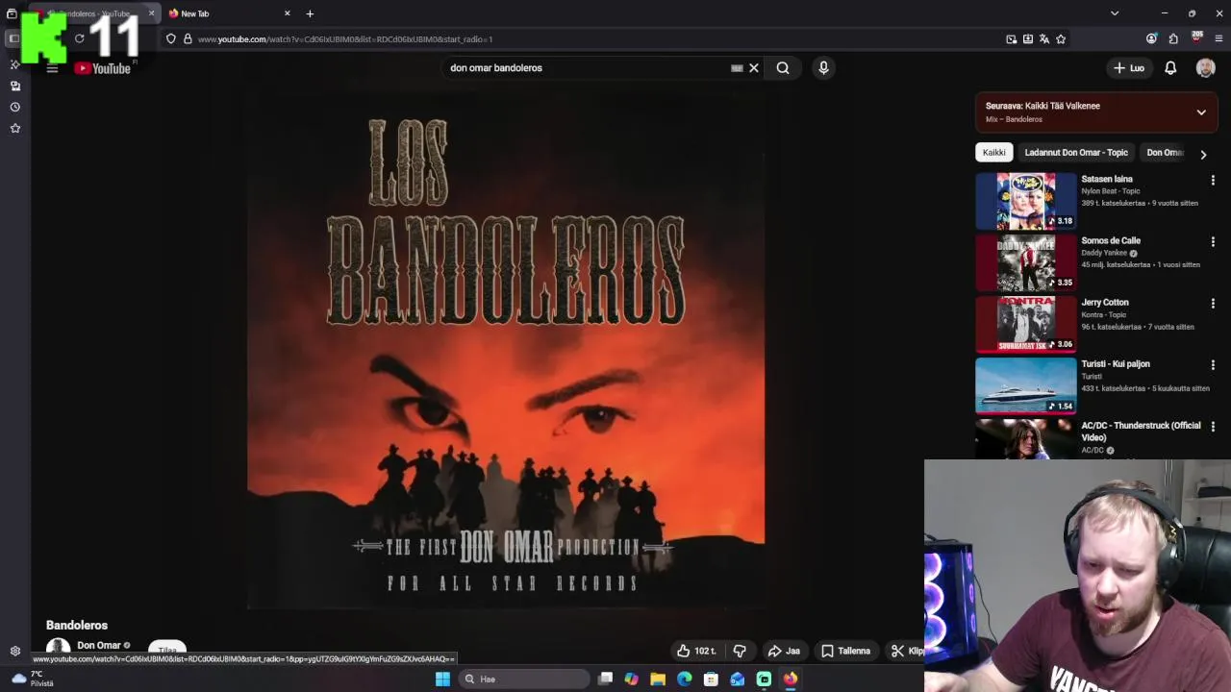Open options menu for AC/DC Thunderstruck
Image resolution: width=1231 pixels, height=692 pixels.
point(1213,426)
